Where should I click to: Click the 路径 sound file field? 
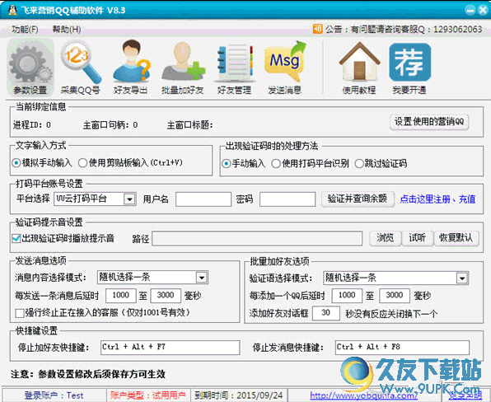(257, 239)
